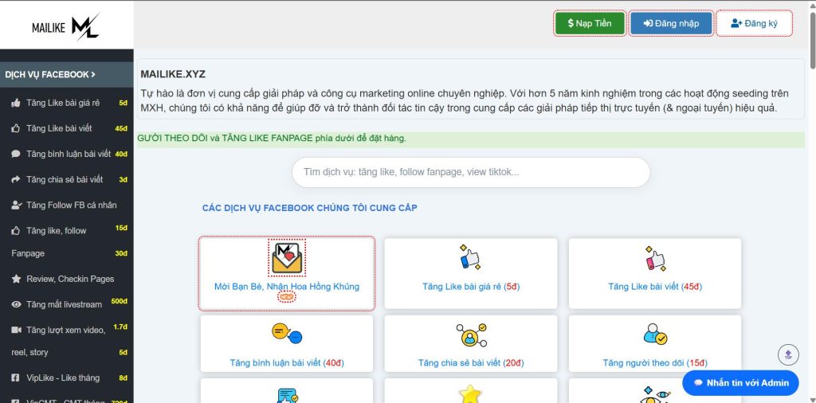Click Facebook icon beside VipLike - Like tháng
The width and height of the screenshot is (816, 403).
click(x=16, y=378)
